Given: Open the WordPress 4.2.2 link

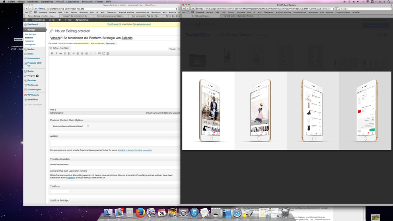Looking at the screenshot, I should (114, 24).
